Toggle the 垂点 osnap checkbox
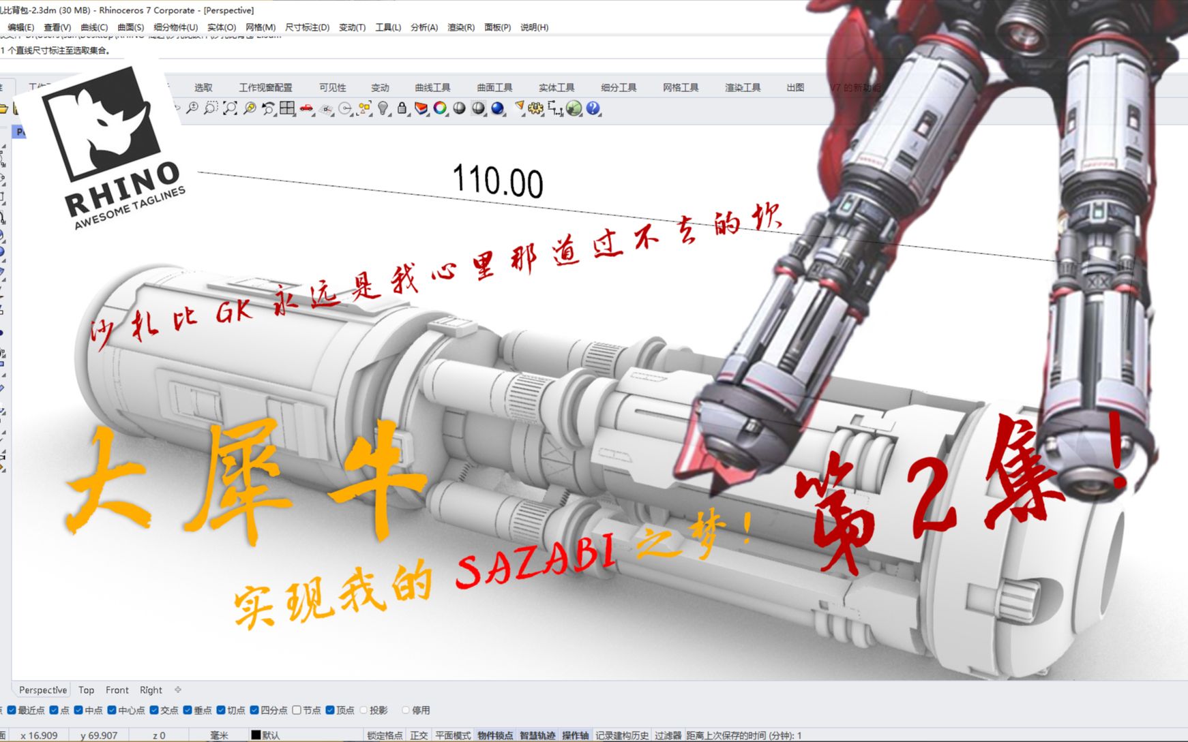Screen dimensions: 1188x742 [x=188, y=710]
